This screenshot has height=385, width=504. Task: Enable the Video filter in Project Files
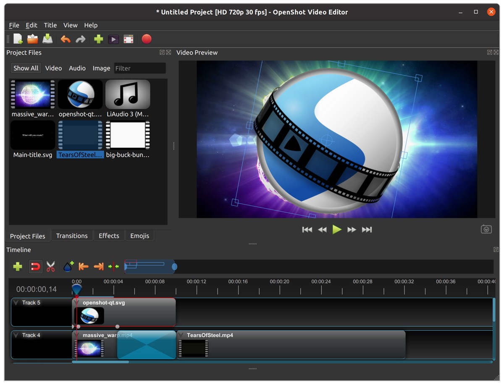click(53, 68)
